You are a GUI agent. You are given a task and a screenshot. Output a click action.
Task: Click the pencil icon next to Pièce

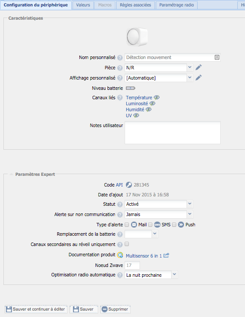[x=198, y=67]
